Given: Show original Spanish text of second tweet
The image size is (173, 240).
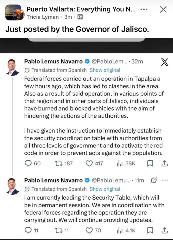Looking at the screenshot, I should pos(105,189).
